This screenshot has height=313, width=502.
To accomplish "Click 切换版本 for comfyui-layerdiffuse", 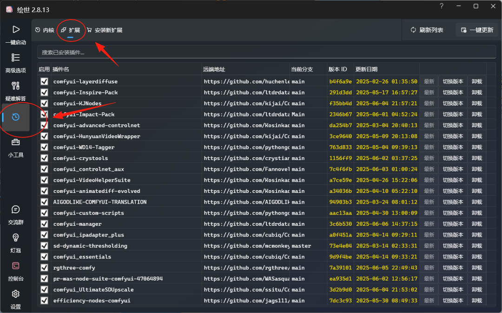I will [x=453, y=82].
